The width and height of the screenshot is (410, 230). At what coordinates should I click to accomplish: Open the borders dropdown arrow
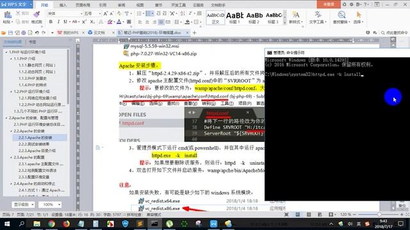(x=201, y=22)
